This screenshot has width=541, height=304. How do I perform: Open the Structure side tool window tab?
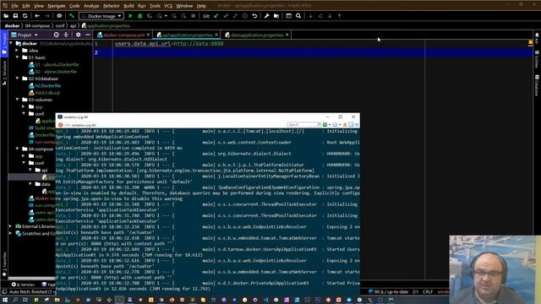tap(4, 73)
